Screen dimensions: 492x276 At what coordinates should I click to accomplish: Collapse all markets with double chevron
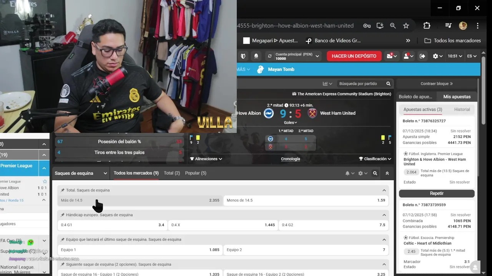click(387, 173)
